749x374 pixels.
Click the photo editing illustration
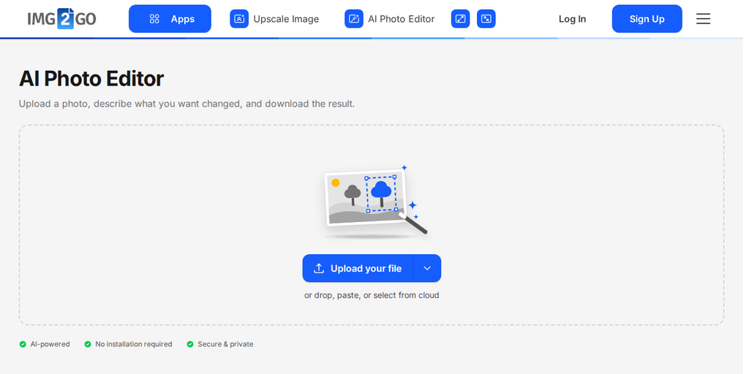click(x=375, y=202)
